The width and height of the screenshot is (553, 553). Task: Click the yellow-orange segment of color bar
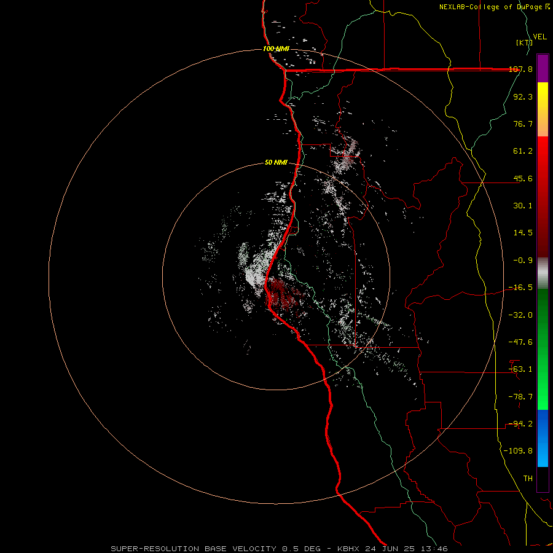[x=543, y=109]
